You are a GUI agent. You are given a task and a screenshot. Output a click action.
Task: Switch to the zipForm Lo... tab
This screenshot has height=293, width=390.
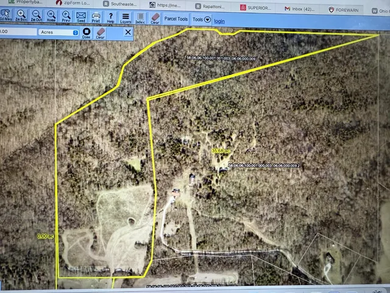pos(73,3)
